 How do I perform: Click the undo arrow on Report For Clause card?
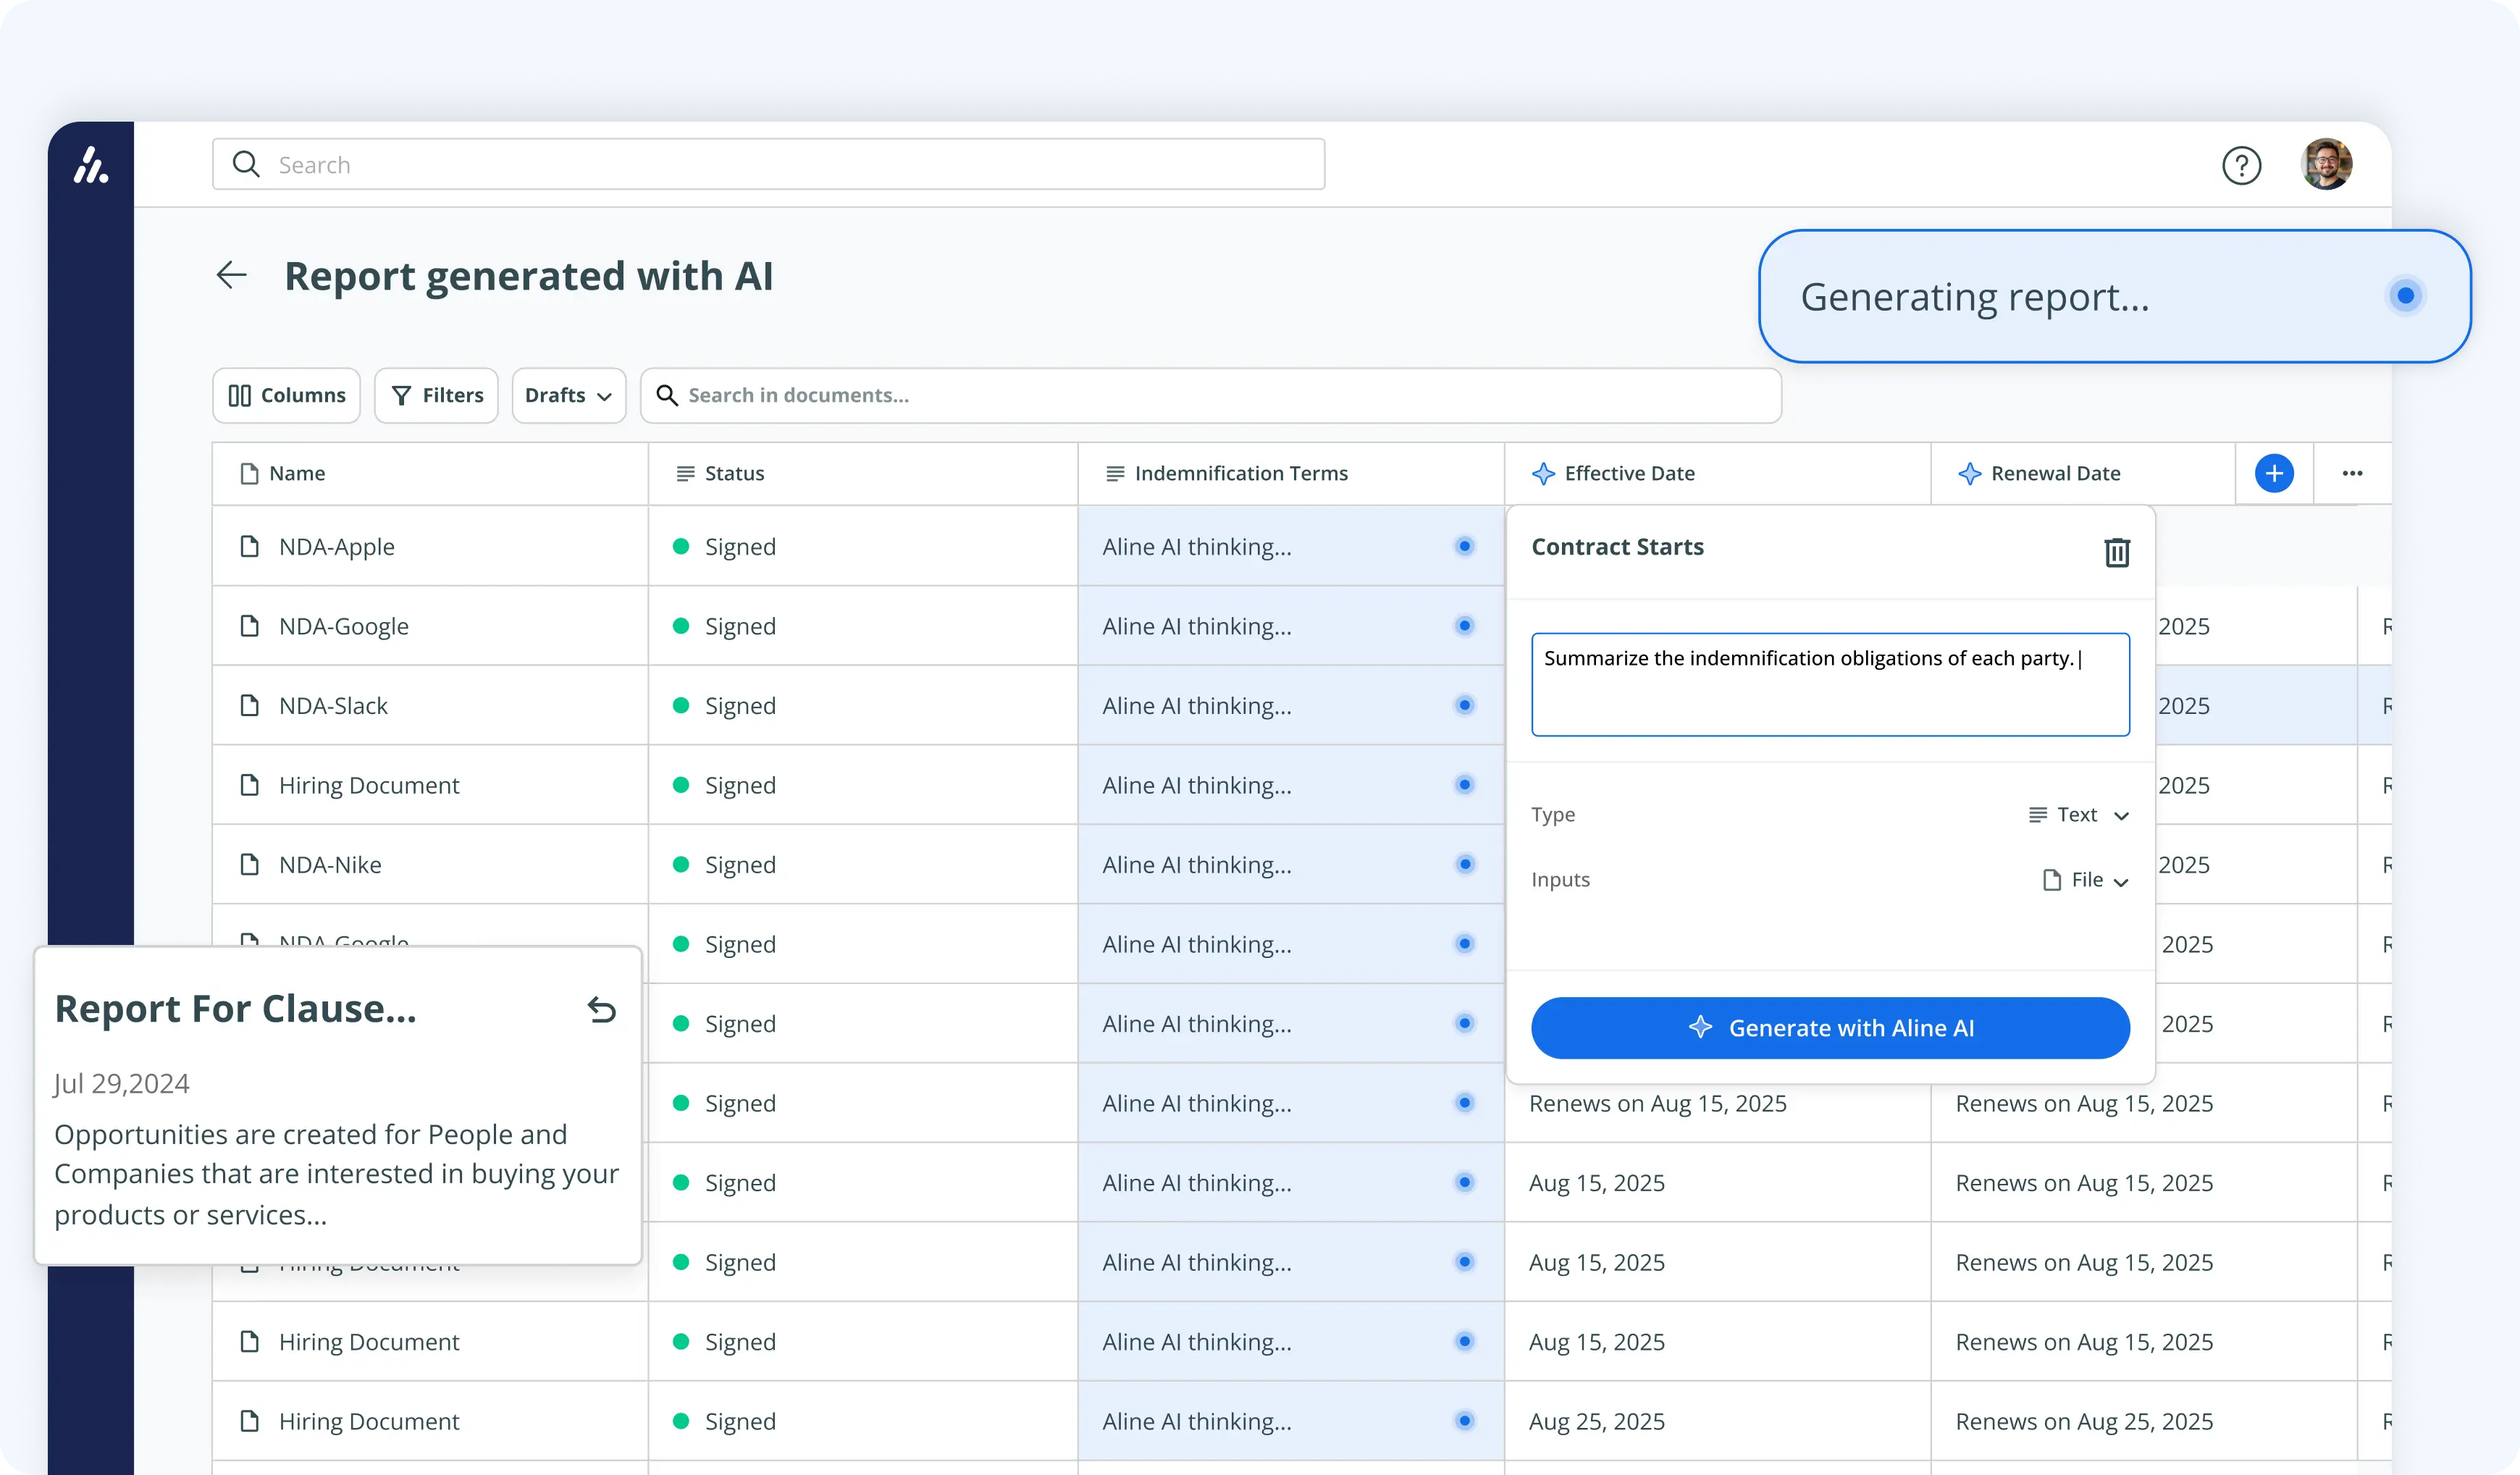click(x=601, y=1010)
